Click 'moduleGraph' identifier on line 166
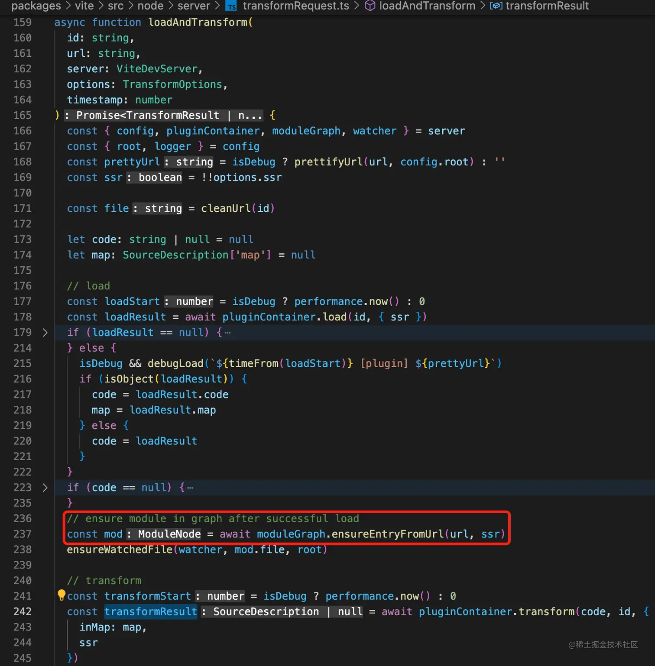 (306, 131)
